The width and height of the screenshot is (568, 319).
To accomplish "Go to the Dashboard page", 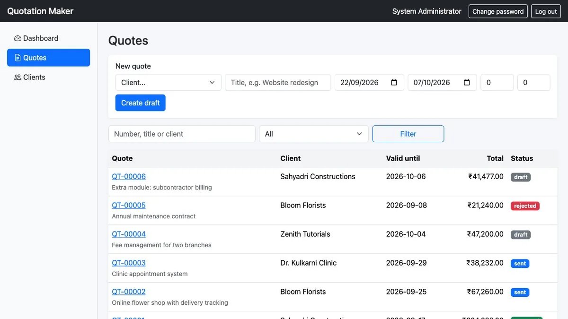I will (x=48, y=38).
